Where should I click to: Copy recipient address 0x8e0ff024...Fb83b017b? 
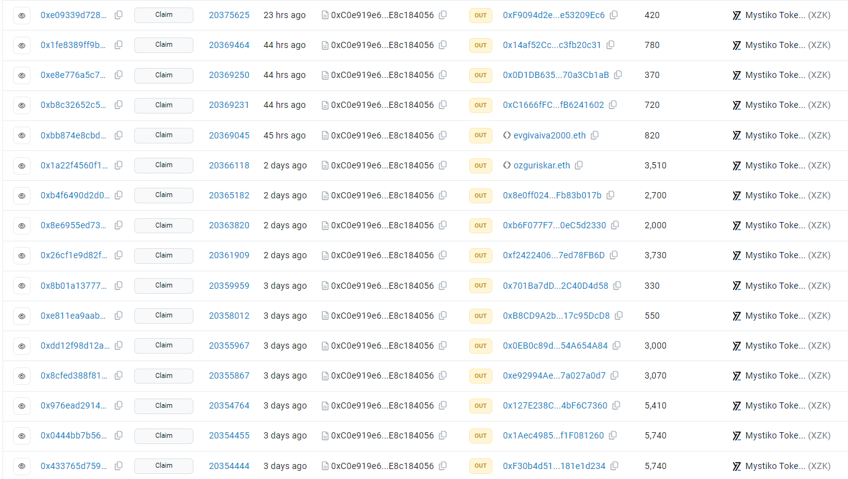[610, 195]
